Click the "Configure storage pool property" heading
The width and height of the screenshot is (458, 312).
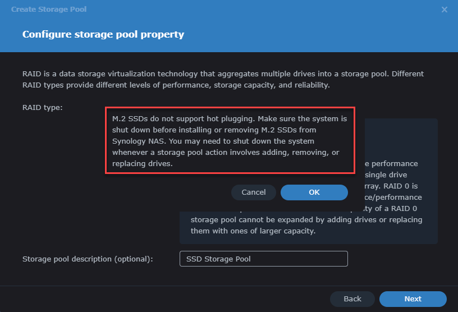pyautogui.click(x=103, y=35)
